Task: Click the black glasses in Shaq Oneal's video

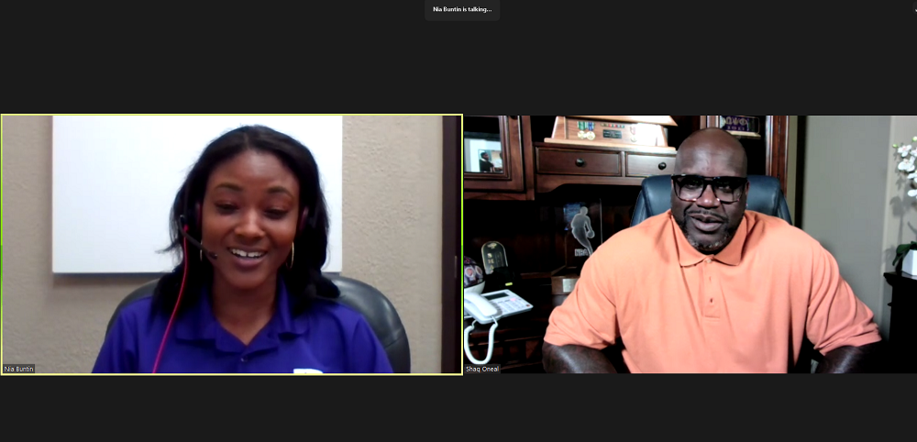Action: pyautogui.click(x=710, y=188)
